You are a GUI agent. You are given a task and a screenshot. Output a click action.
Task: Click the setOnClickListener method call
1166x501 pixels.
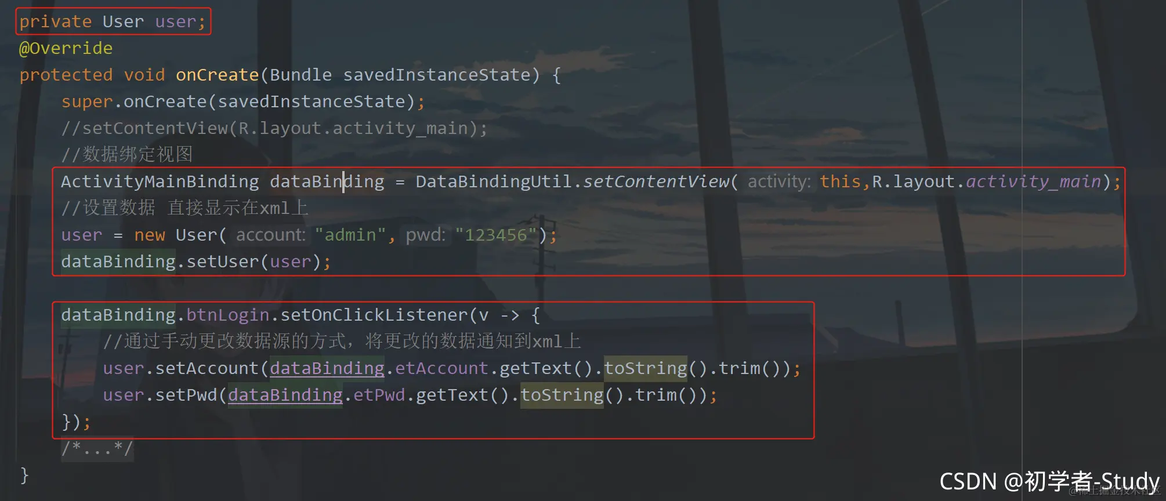coord(374,315)
